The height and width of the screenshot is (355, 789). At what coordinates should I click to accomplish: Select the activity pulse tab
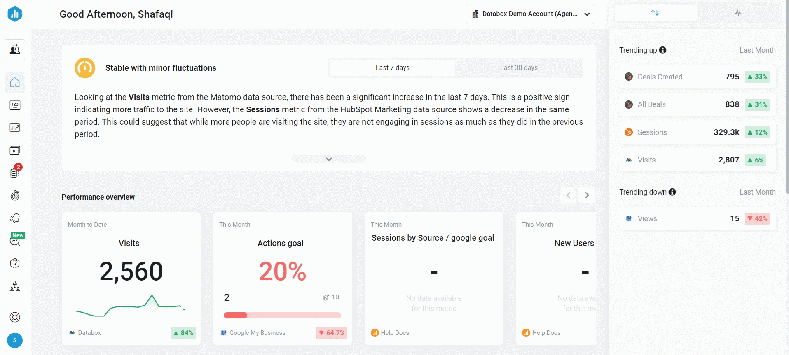[738, 13]
